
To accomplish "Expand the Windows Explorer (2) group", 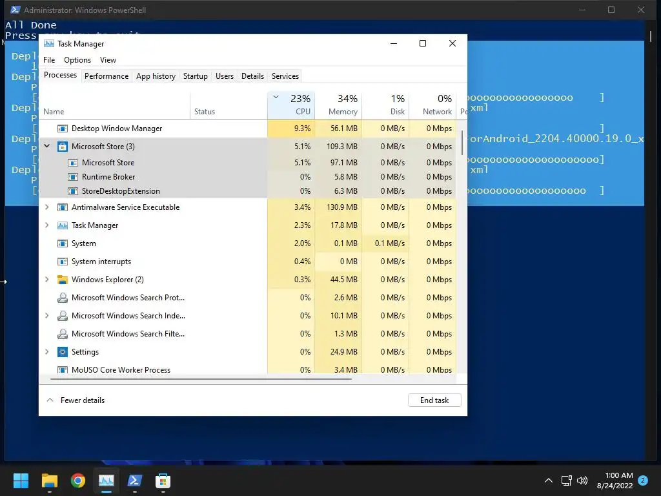I will pos(47,280).
